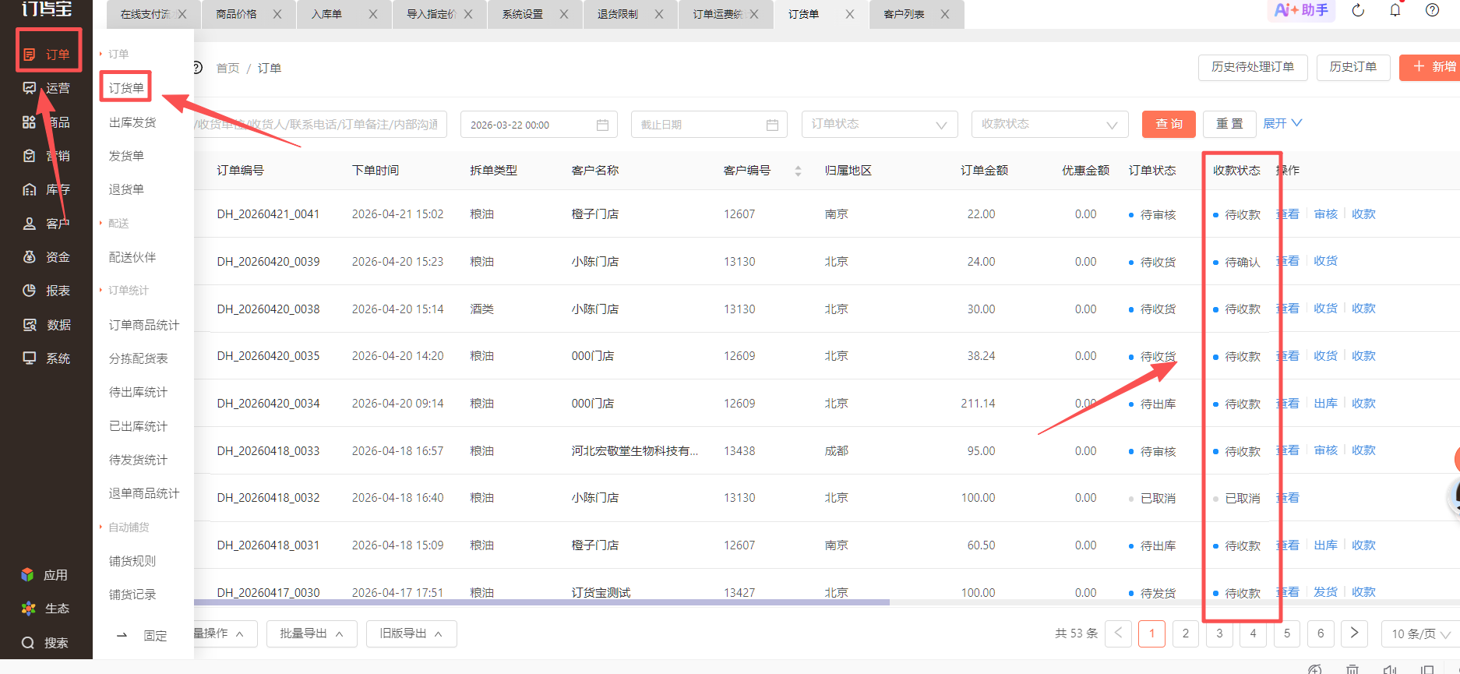Image resolution: width=1460 pixels, height=674 pixels.
Task: Open 历史待处理订单
Action: [1253, 67]
